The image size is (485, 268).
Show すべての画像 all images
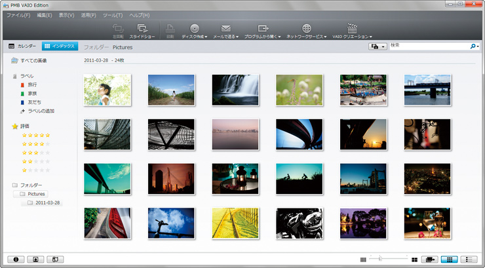(33, 60)
